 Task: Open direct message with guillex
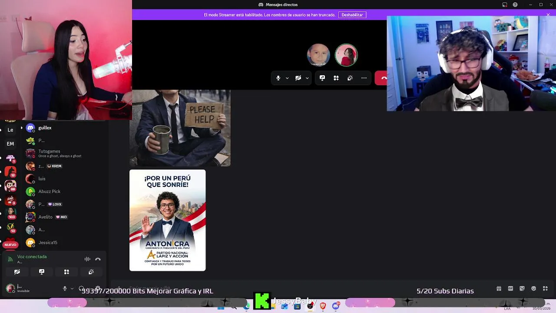tap(64, 128)
